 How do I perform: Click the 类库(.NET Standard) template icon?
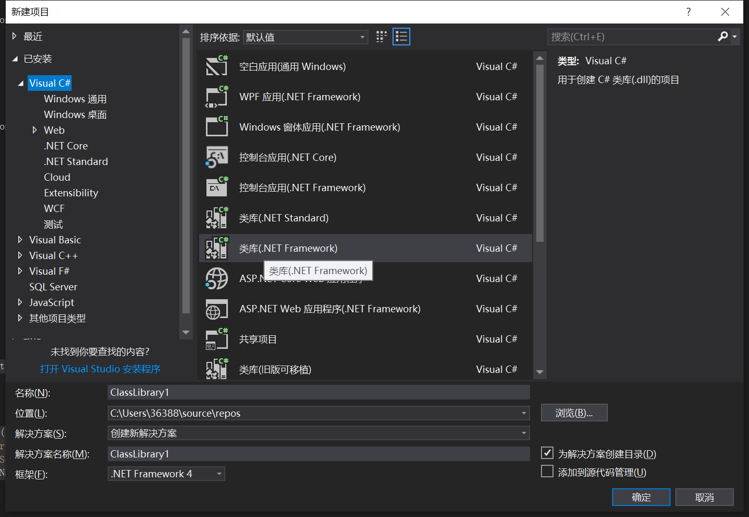click(x=217, y=218)
